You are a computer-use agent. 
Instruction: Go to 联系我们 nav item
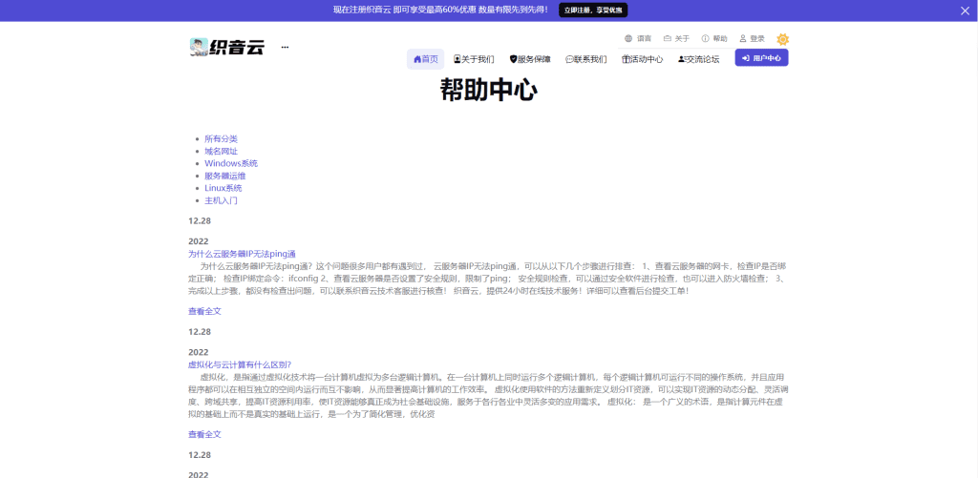point(585,59)
